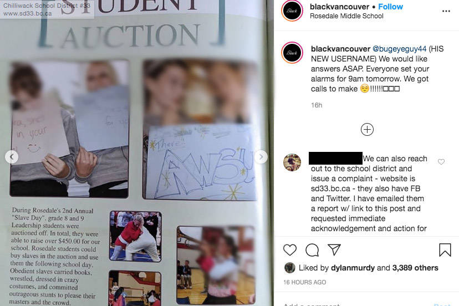
Task: Open the dylanmurdy liker avatar
Action: (290, 268)
